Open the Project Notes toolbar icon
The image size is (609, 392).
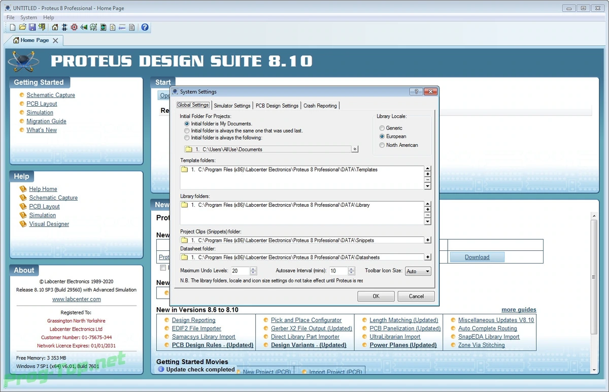point(131,27)
